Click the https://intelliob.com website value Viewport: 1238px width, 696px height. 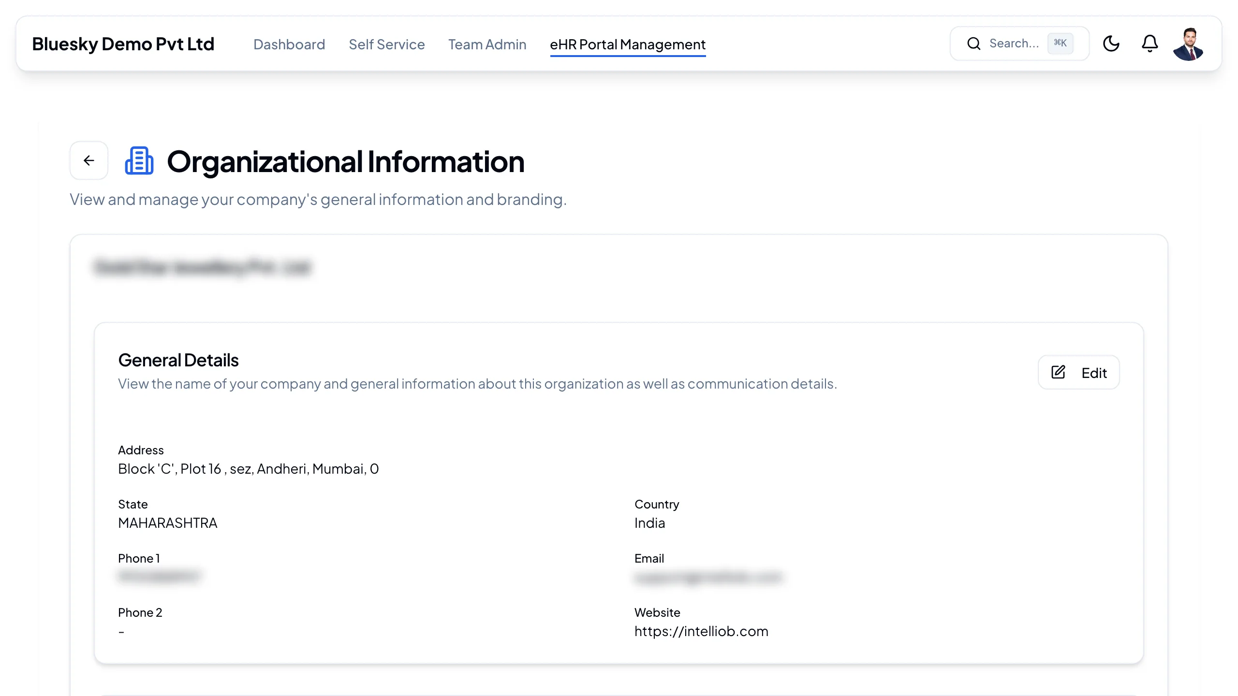coord(701,631)
